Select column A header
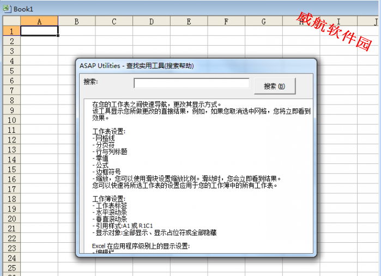381x276 pixels. tap(39, 21)
